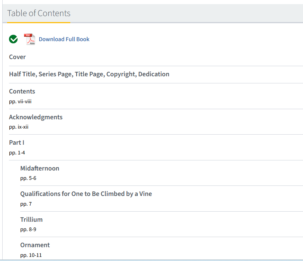This screenshot has width=303, height=261.
Task: Click page label pp. 7
Action: (26, 204)
